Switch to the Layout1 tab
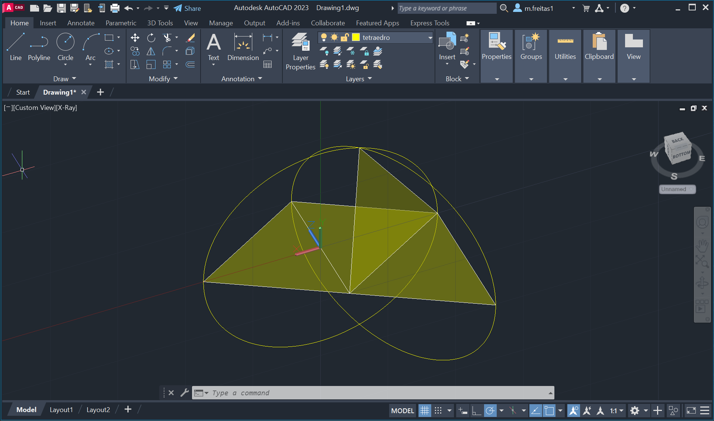Image resolution: width=714 pixels, height=421 pixels. pos(61,409)
